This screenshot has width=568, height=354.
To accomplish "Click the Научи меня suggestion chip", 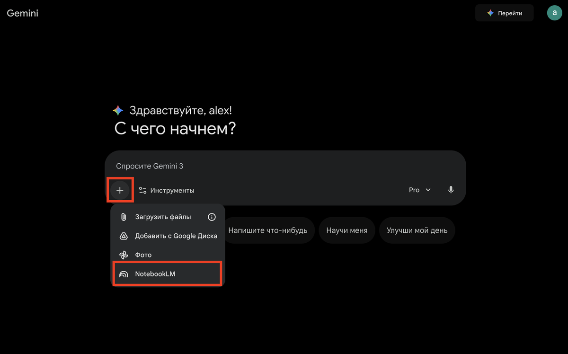I will (x=347, y=230).
